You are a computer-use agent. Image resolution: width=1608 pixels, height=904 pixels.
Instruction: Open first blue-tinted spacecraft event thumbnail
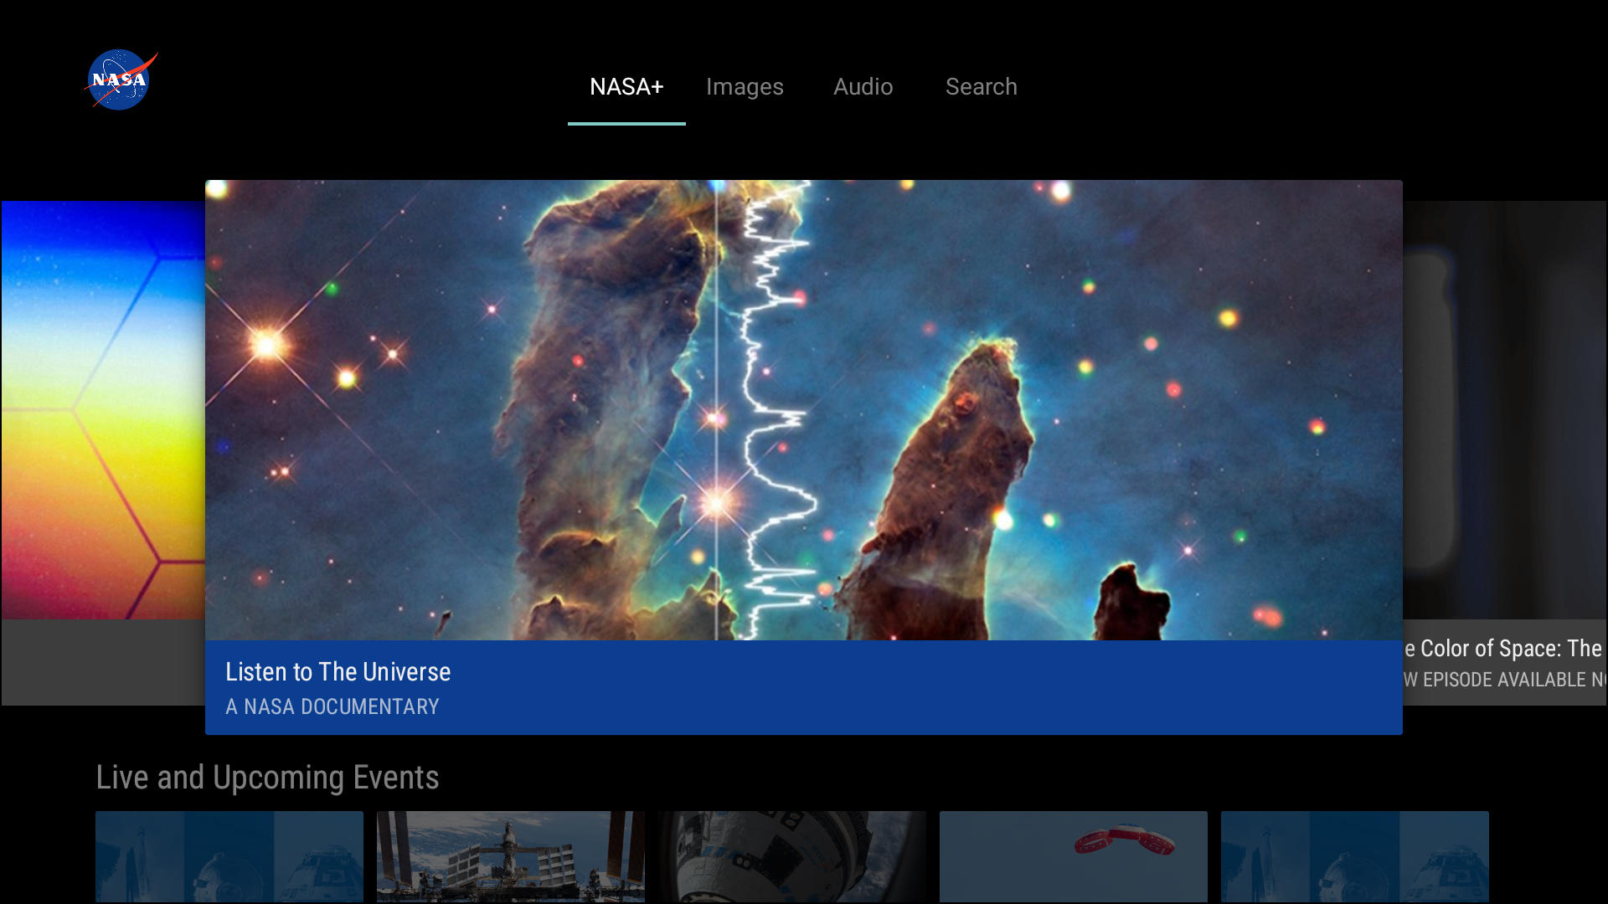[229, 857]
